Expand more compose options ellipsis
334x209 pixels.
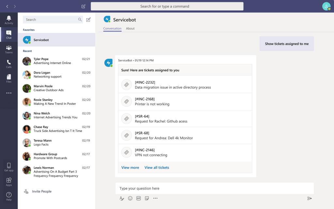coord(155,198)
